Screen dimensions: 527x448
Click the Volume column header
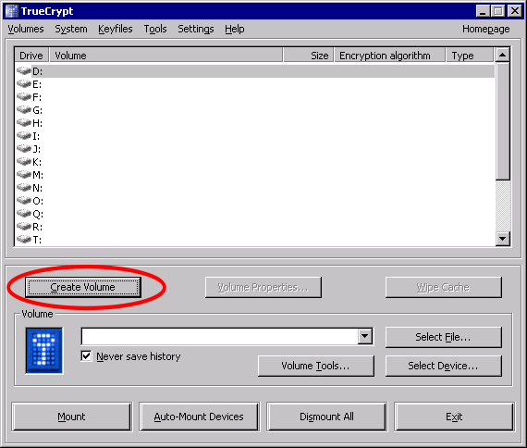165,56
